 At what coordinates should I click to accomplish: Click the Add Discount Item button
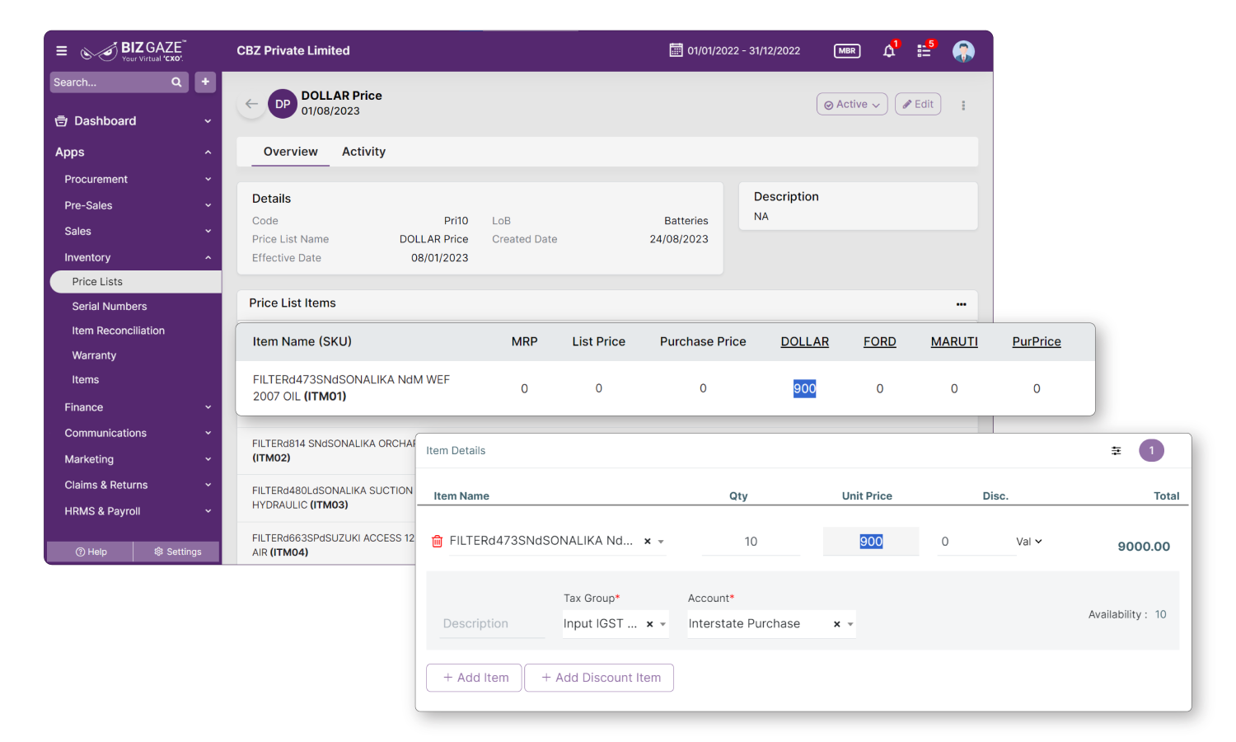tap(599, 678)
